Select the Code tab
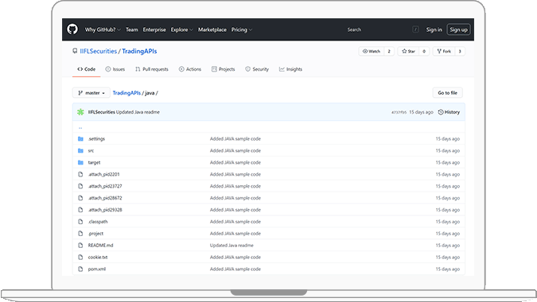The image size is (537, 302). click(86, 69)
